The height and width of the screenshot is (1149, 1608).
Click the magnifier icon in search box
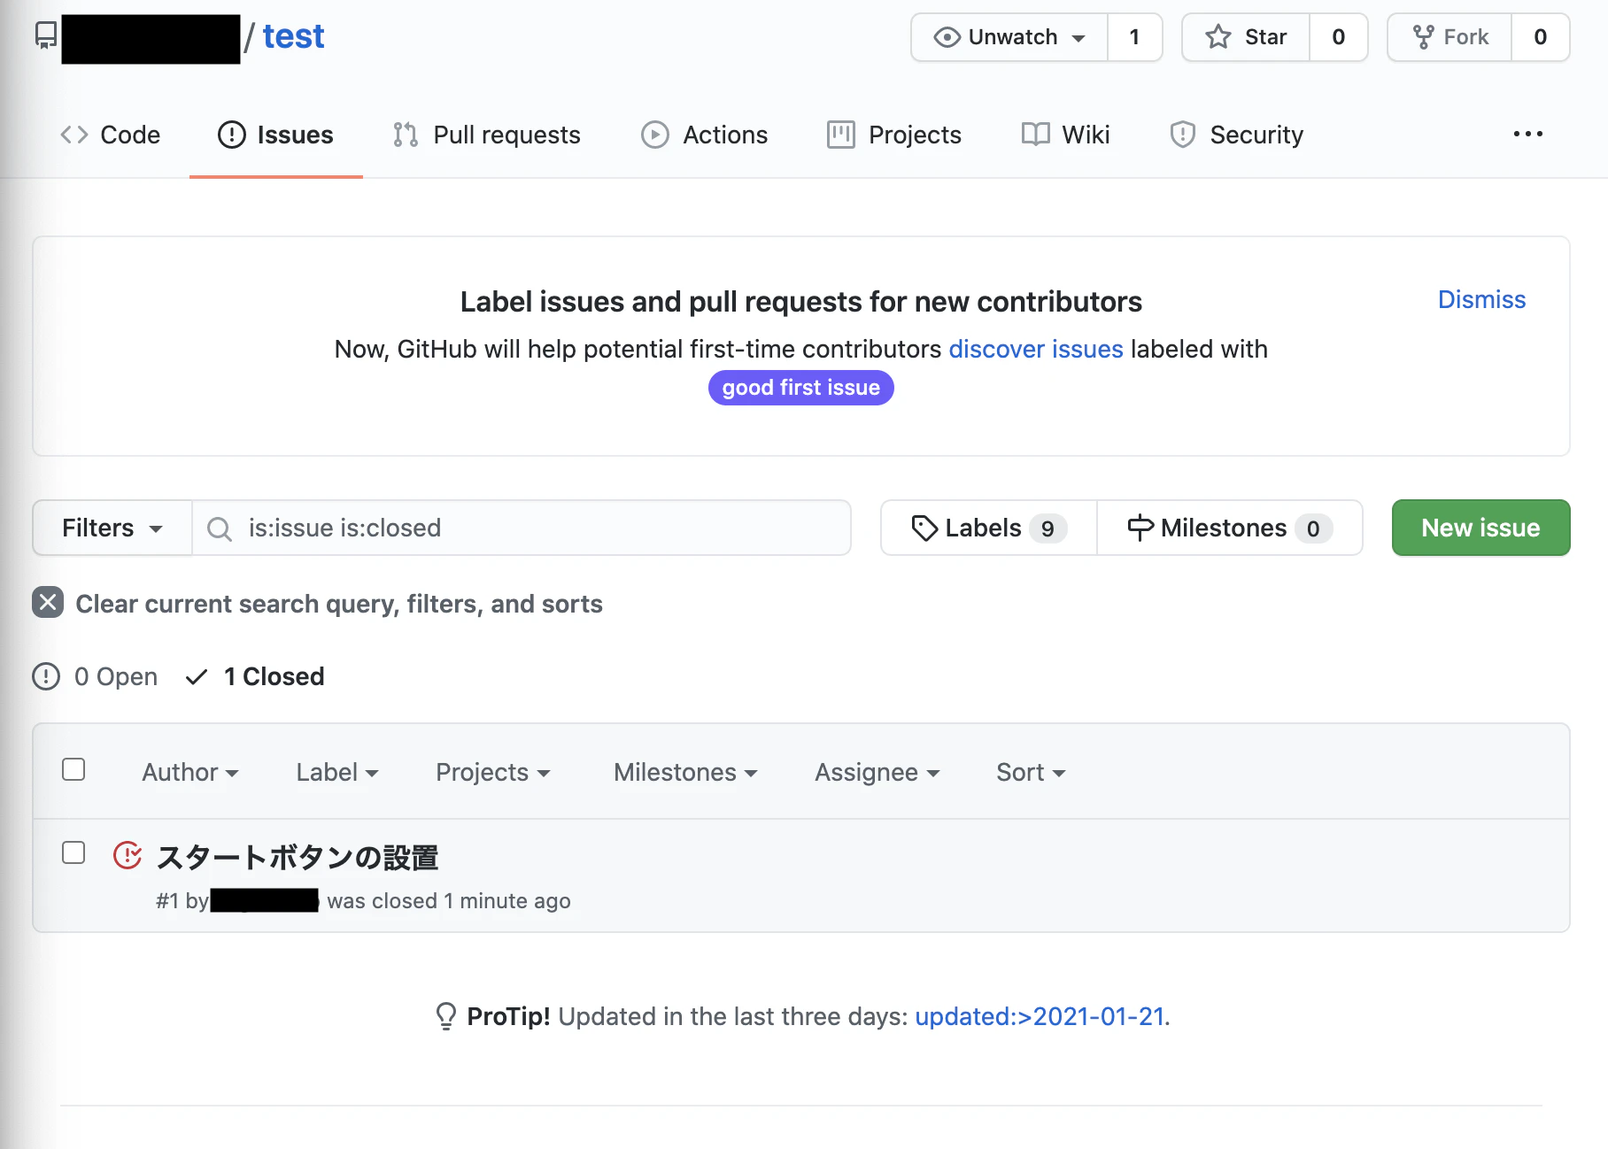click(219, 528)
